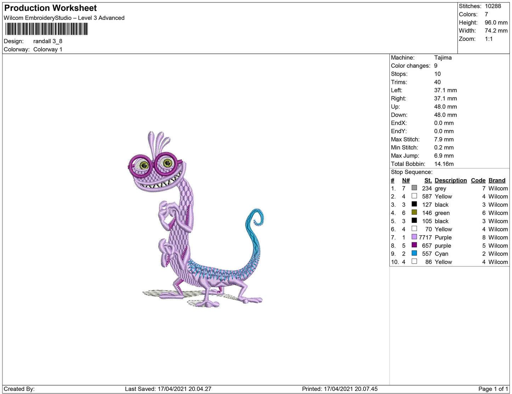Click the stitch count "587" in stop 2
512x394 pixels.
click(x=427, y=196)
